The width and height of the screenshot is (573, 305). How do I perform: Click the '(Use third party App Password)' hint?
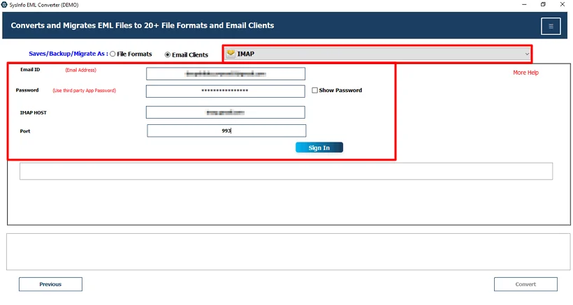coord(85,91)
